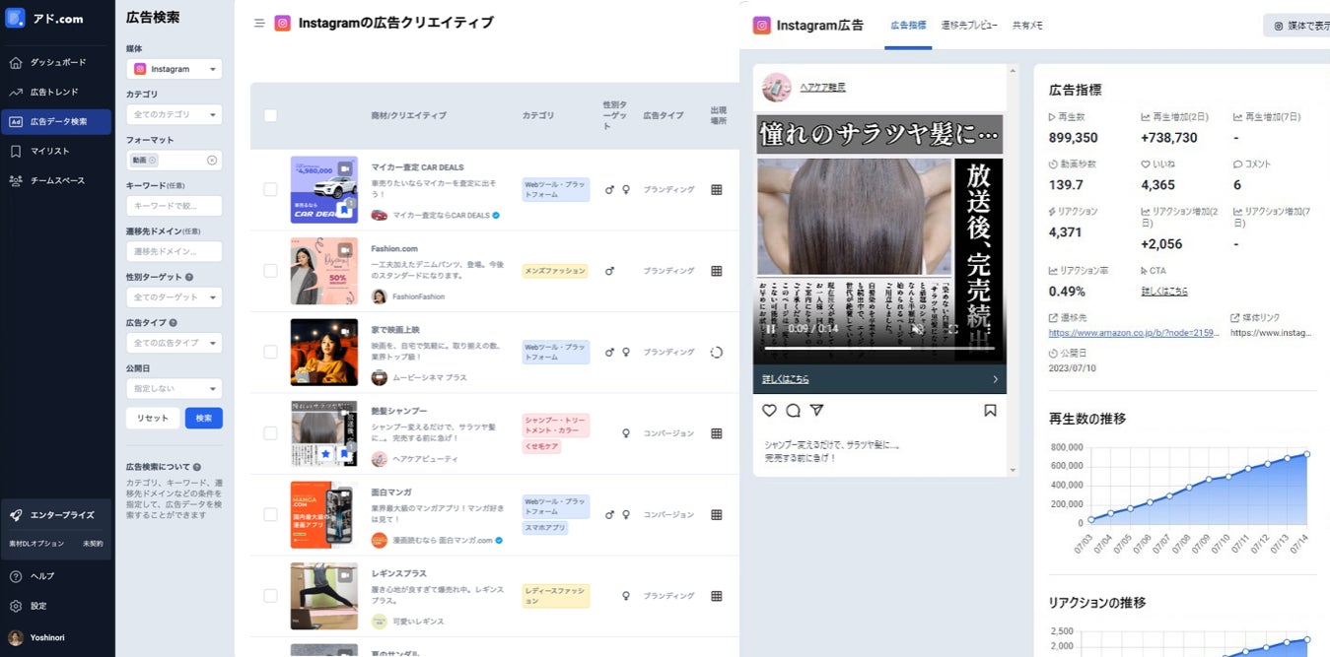Switch to the 広告指標 tab
Viewport: 1330px width, 657px height.
point(908,25)
